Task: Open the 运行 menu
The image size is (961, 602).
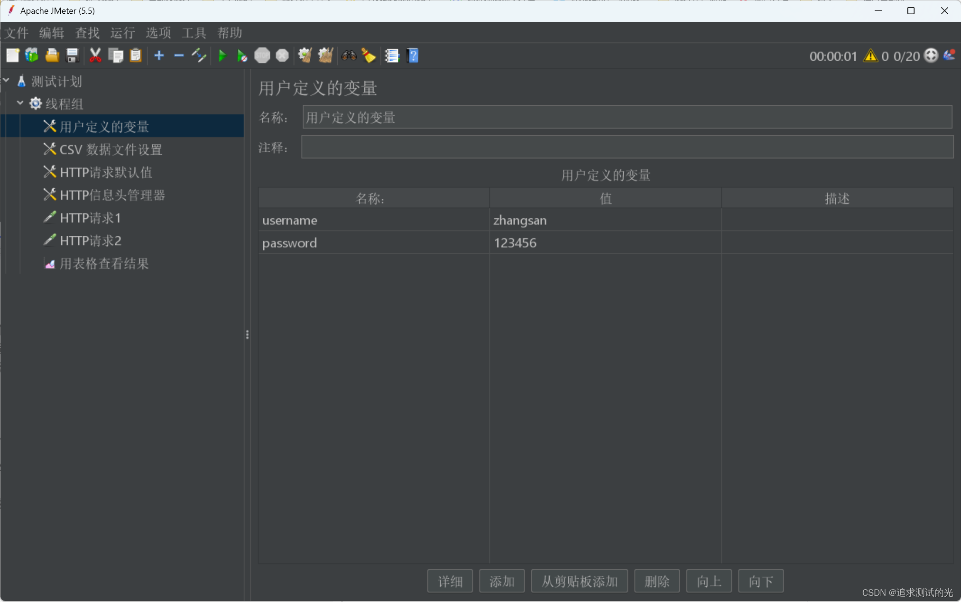Action: pos(123,33)
